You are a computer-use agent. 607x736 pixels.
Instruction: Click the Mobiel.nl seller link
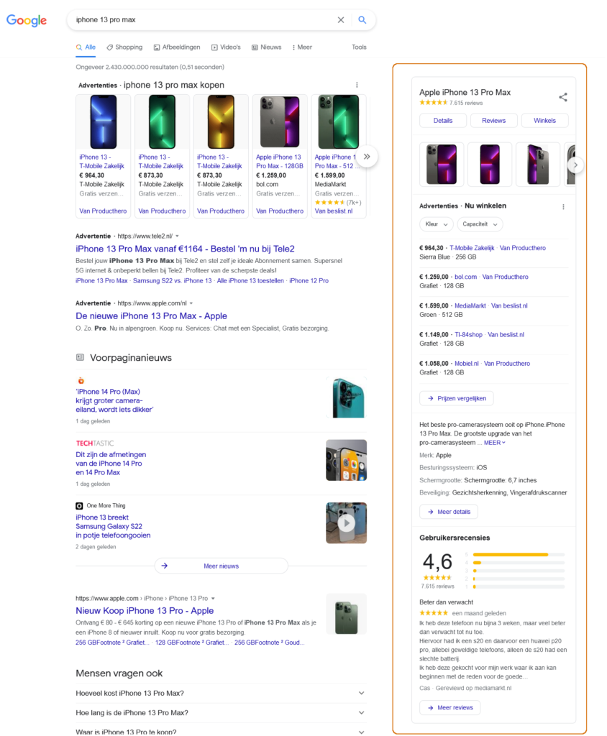pyautogui.click(x=467, y=364)
